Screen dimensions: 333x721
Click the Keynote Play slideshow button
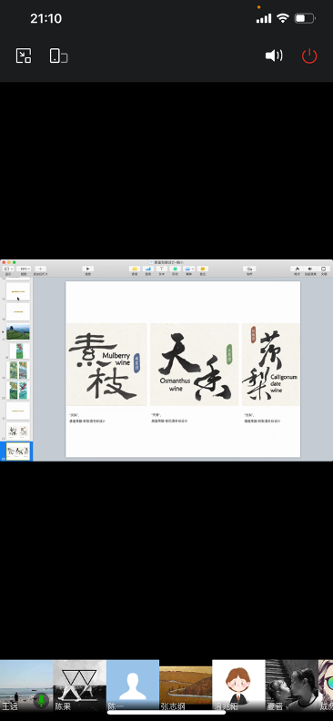coord(87,269)
